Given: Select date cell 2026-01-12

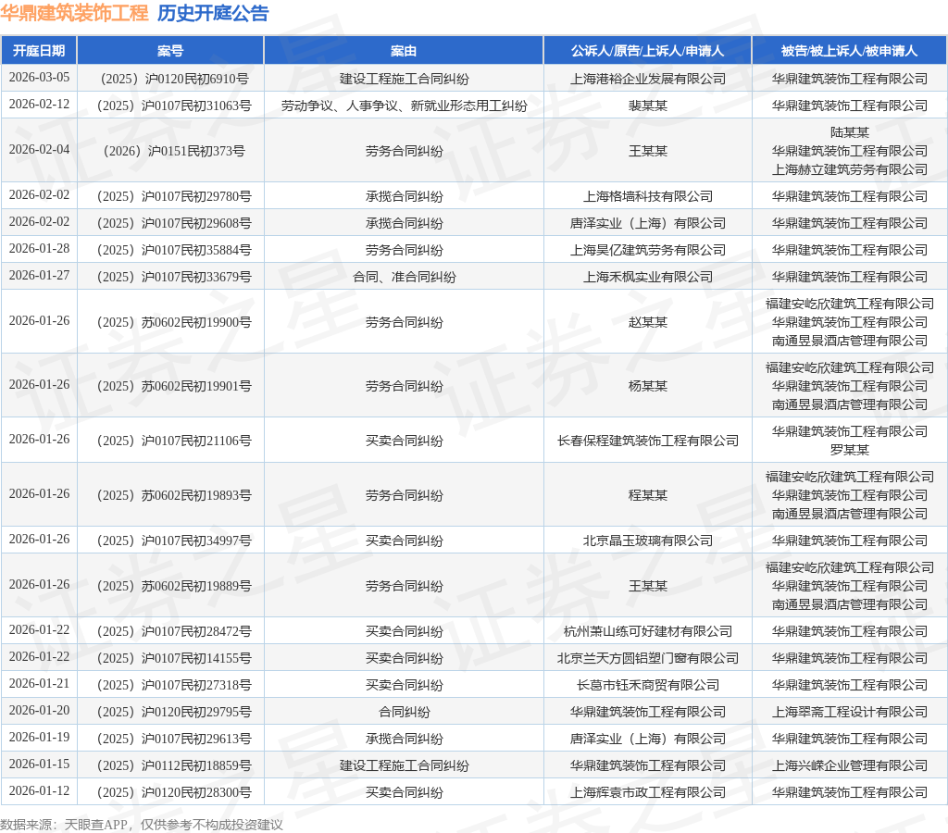Looking at the screenshot, I should pos(39,791).
